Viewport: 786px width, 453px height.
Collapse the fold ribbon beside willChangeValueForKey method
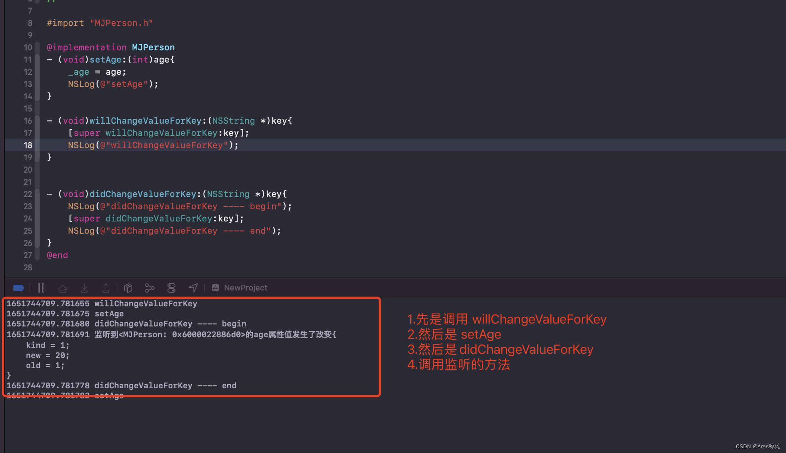click(37, 139)
